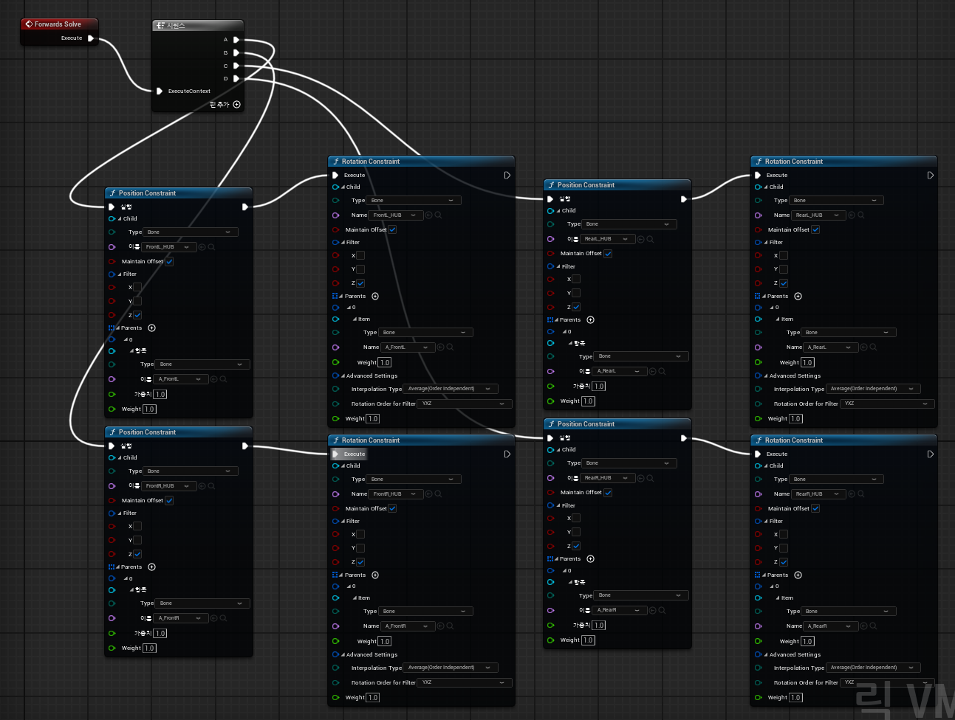955x720 pixels.
Task: Click use-selected arrow beside RearL_HUB in Rotation Constraint
Action: pyautogui.click(x=851, y=215)
